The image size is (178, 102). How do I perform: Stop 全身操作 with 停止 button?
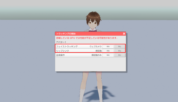pyautogui.click(x=120, y=55)
